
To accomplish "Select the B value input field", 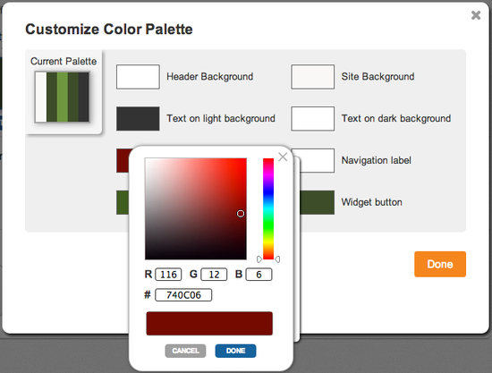I will (x=259, y=275).
